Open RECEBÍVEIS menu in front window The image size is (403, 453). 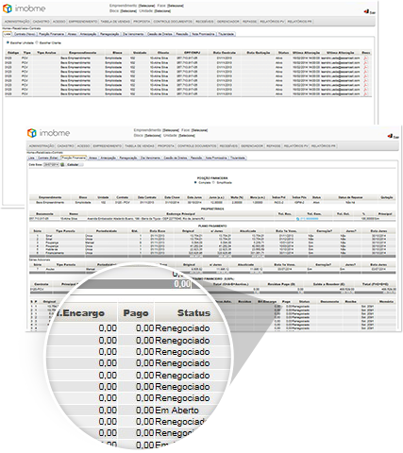tap(228, 146)
